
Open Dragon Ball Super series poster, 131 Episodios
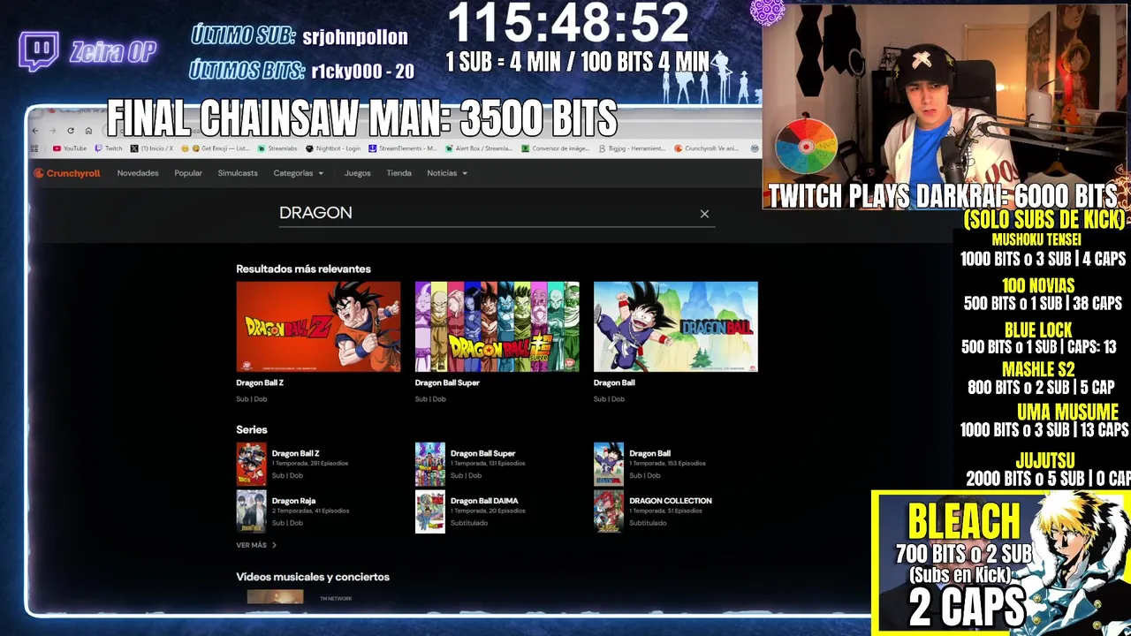point(430,465)
